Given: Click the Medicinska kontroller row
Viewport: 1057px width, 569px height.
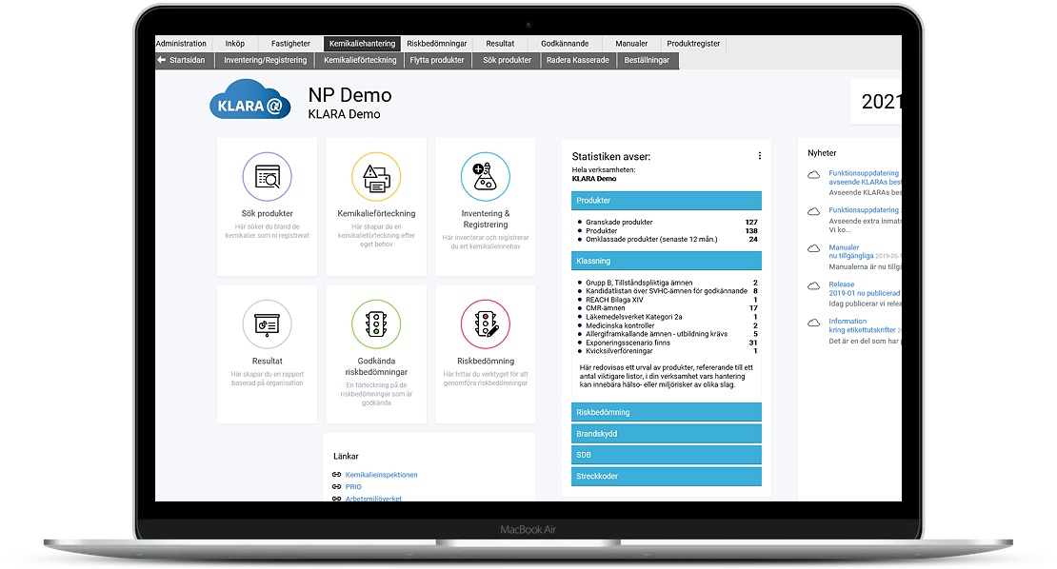Looking at the screenshot, I should coord(668,325).
